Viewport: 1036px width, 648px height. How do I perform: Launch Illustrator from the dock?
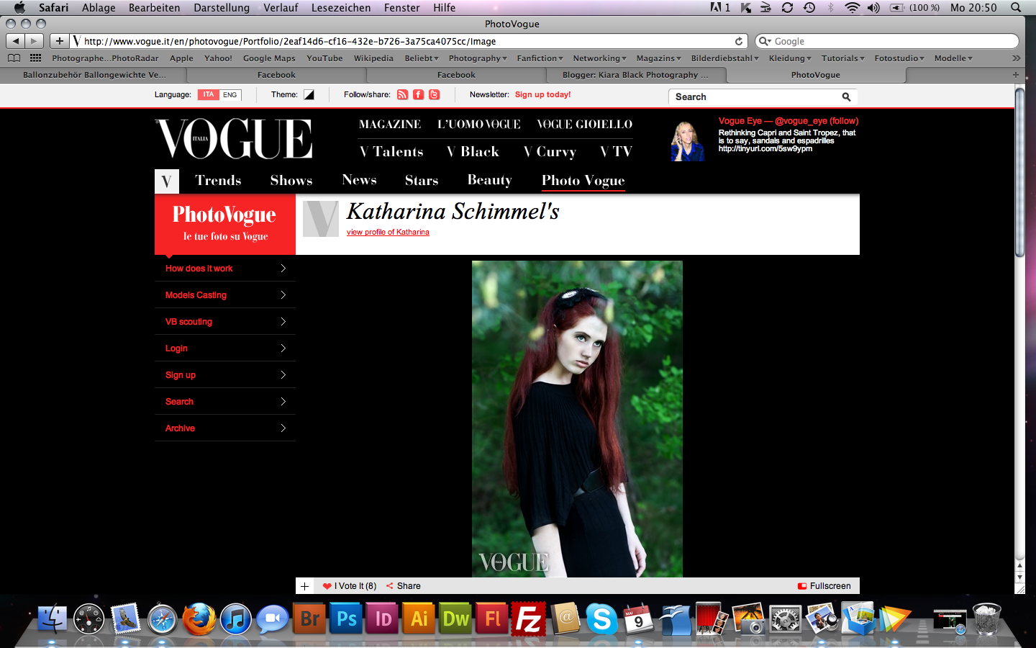click(419, 618)
